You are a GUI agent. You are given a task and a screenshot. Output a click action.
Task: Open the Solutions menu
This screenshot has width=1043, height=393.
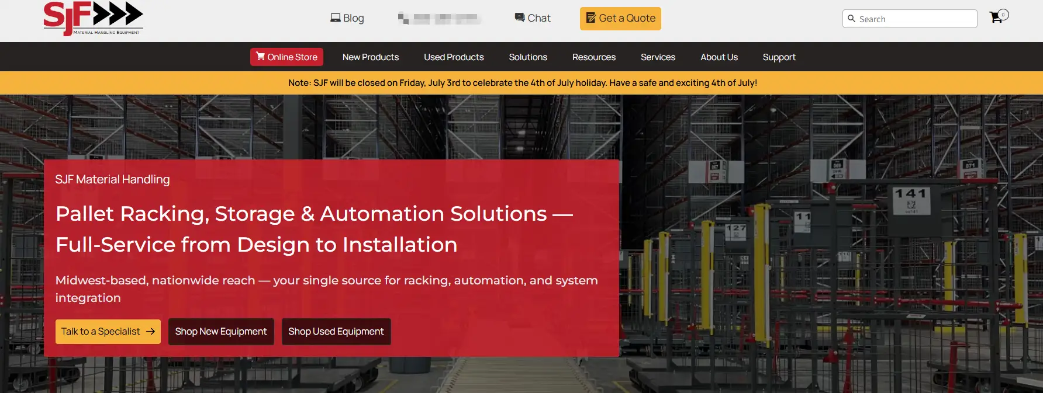[x=528, y=57]
